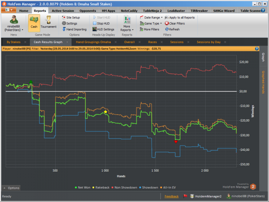Open TableNinja 2 tab

pyautogui.click(x=152, y=11)
